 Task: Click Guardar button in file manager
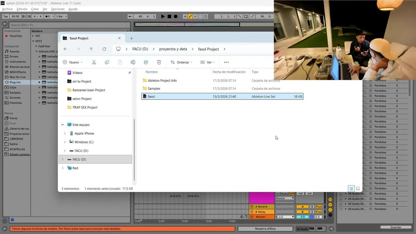click(x=396, y=227)
